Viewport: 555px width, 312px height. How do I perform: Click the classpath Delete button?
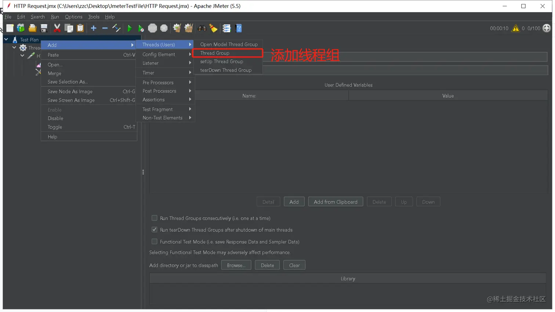click(x=267, y=265)
